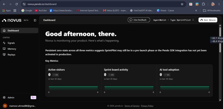Open YouTube bookmark
Image resolution: width=223 pixels, height=109 pixels.
coord(41,10)
